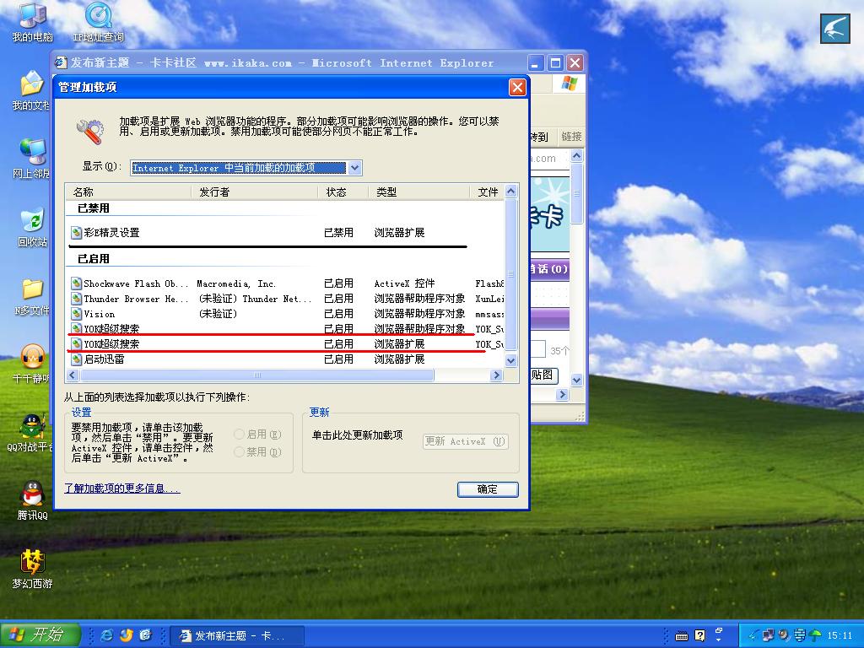Click the ActiveX 控件 type cell
Image resolution: width=864 pixels, height=648 pixels.
tap(404, 283)
